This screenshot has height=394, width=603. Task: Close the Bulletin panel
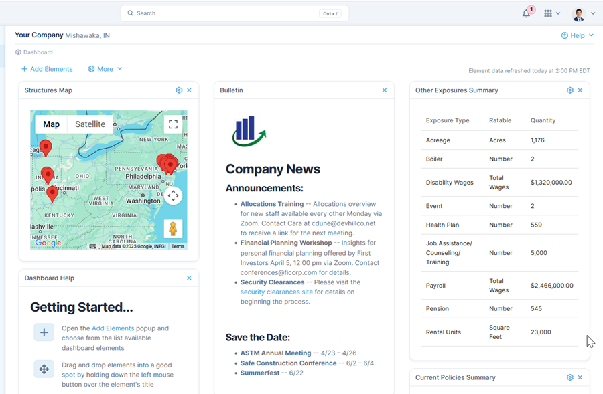click(385, 90)
